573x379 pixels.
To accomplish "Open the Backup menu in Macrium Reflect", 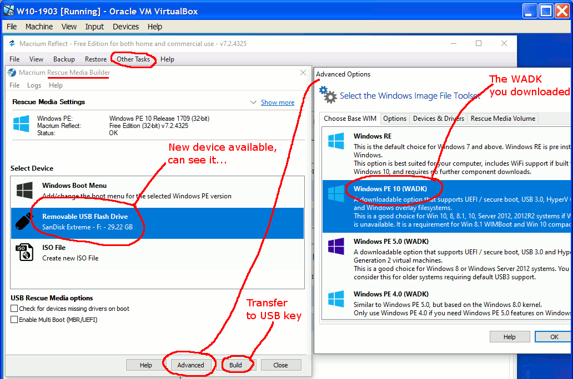I will [64, 59].
